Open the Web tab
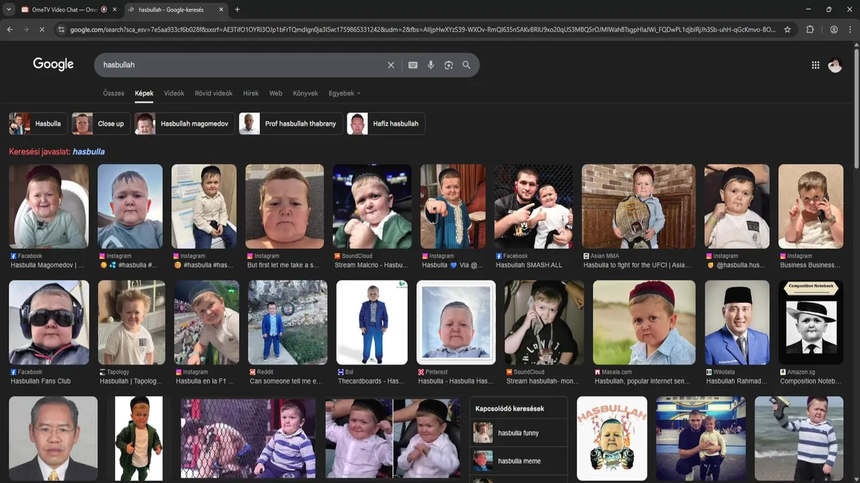The image size is (860, 483). (x=275, y=93)
